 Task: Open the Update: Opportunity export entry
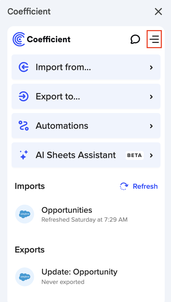79,272
